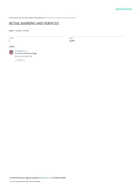Click the June 2019 publication date

[x=26, y=31]
